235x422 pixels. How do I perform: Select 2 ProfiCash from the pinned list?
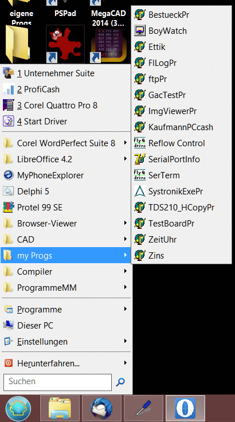point(66,89)
